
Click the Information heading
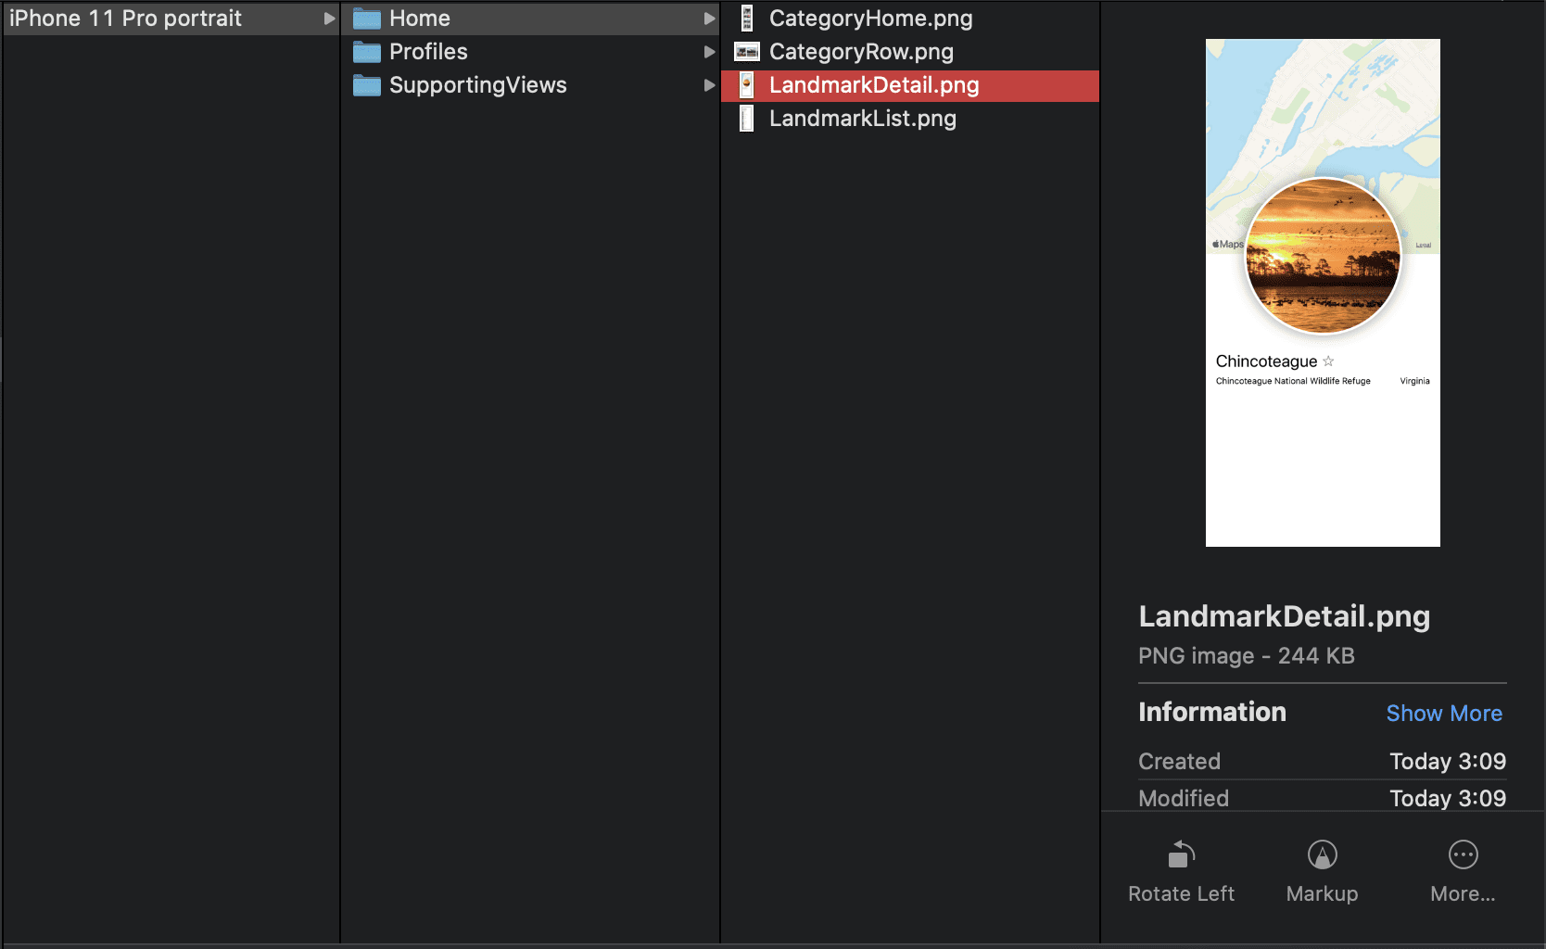point(1212,712)
